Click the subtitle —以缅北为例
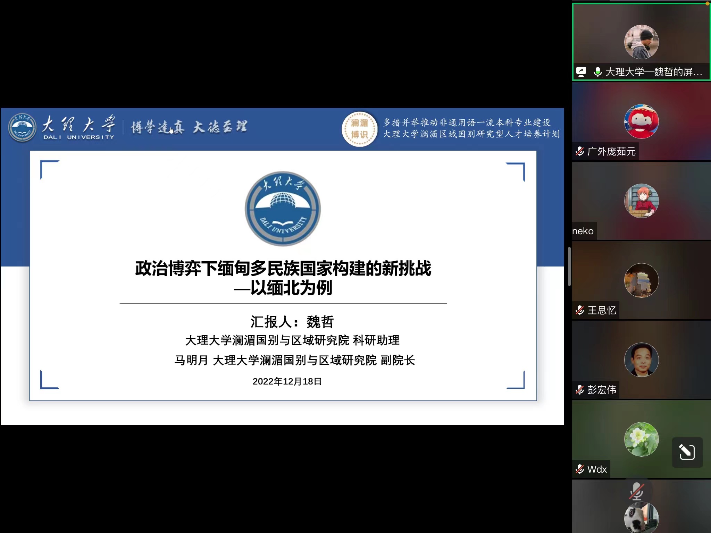The height and width of the screenshot is (533, 711). pos(283,288)
